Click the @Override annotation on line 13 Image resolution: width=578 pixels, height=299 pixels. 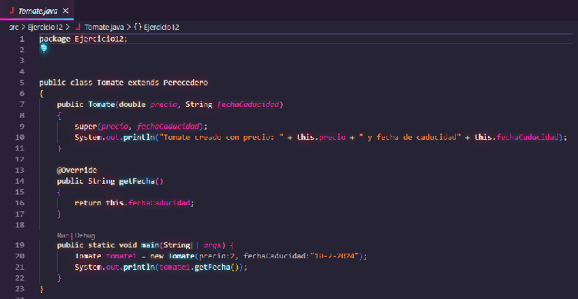coord(76,170)
